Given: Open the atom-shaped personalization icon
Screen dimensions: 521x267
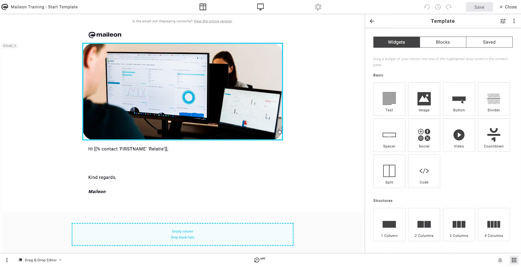Looking at the screenshot, I should click(x=318, y=7).
